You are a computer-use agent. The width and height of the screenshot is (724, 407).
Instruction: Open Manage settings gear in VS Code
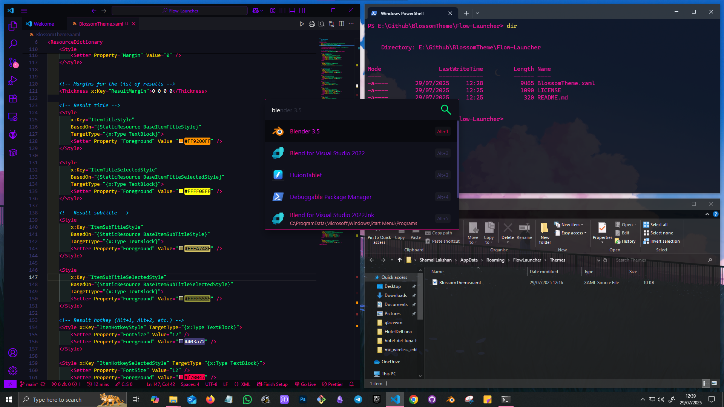click(x=13, y=371)
